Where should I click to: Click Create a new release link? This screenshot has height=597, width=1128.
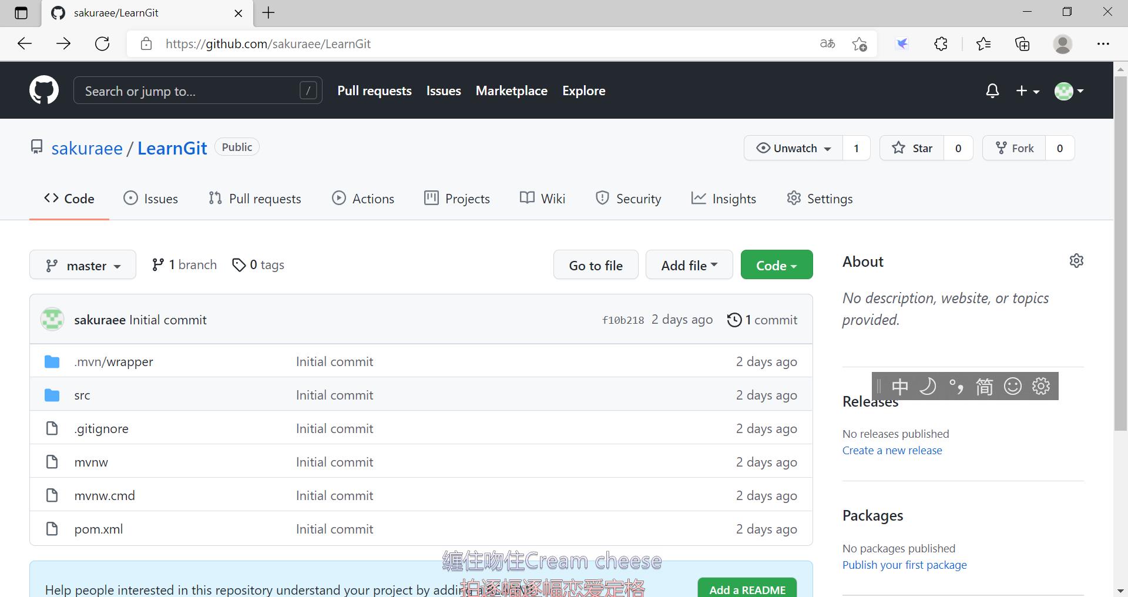pos(892,450)
